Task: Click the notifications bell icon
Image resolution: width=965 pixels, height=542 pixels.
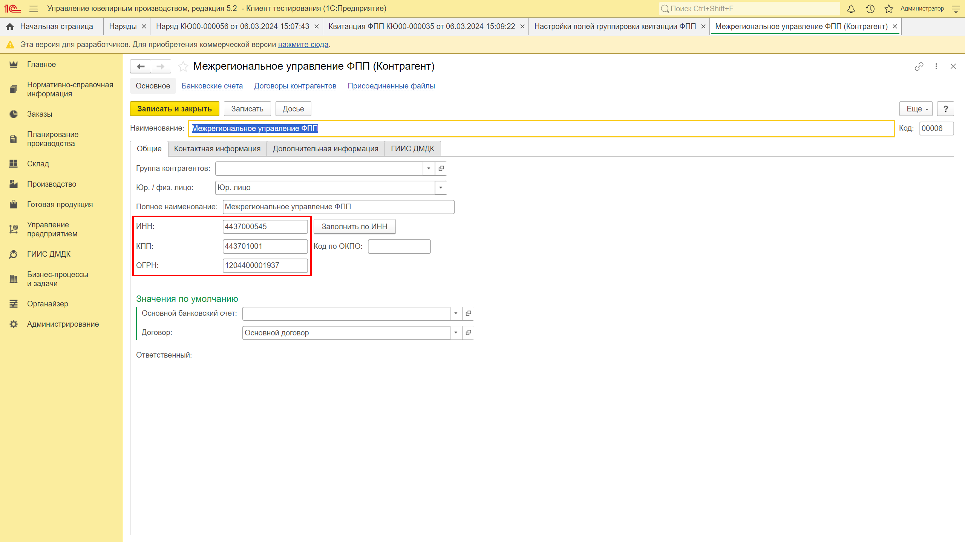Action: pyautogui.click(x=851, y=9)
